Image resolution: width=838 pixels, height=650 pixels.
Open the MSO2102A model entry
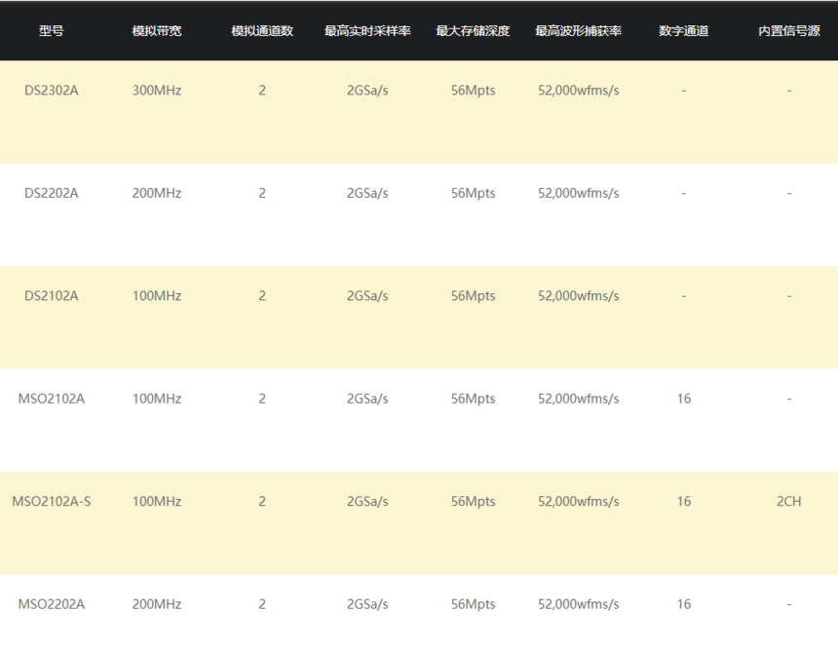point(52,399)
